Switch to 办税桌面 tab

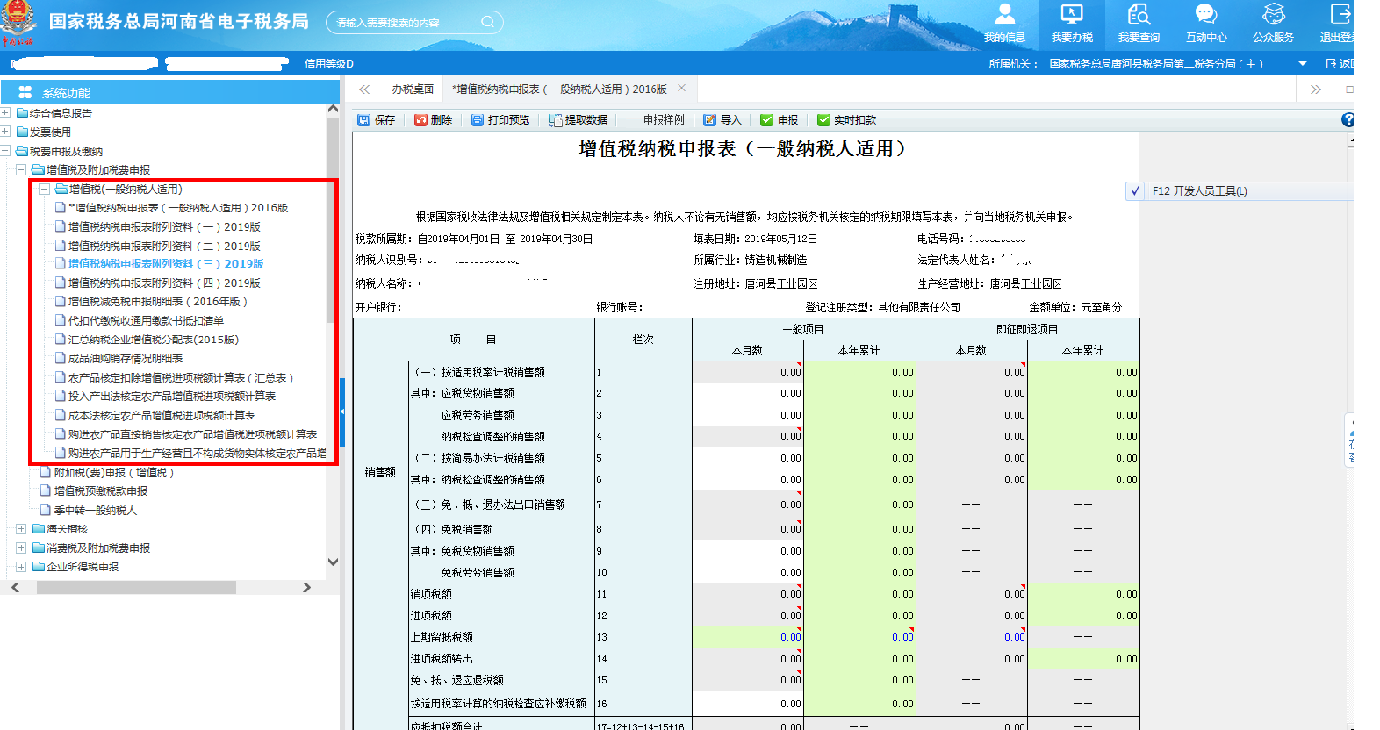[413, 89]
